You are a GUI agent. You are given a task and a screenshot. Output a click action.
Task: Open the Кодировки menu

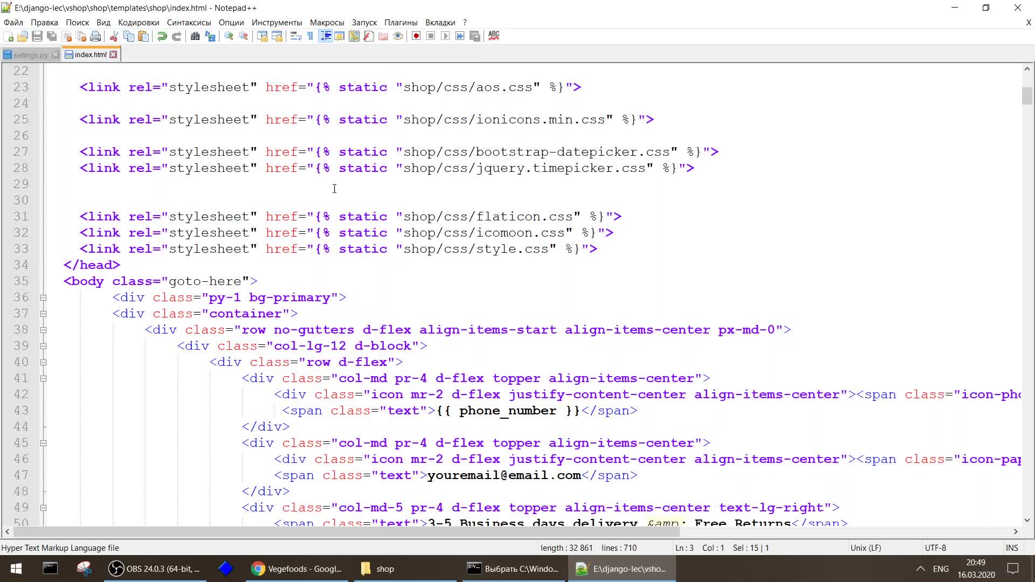pos(139,23)
